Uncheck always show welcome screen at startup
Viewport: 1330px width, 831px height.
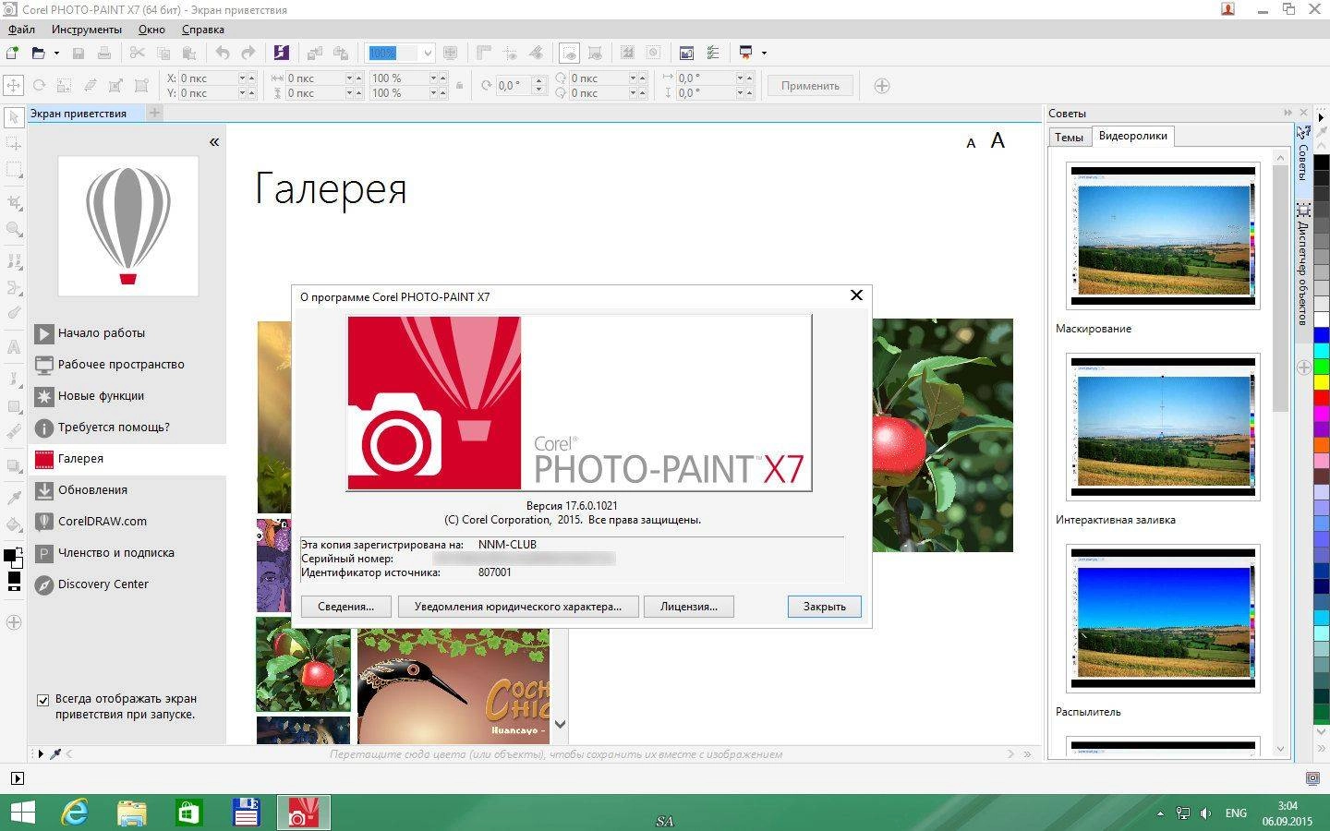pyautogui.click(x=42, y=700)
